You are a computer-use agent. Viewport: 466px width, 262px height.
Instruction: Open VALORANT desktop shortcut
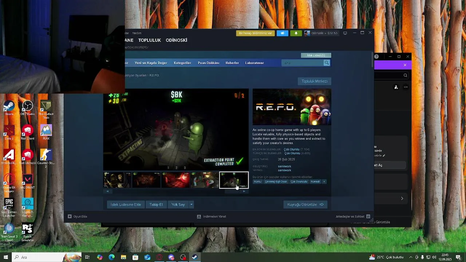click(x=27, y=182)
